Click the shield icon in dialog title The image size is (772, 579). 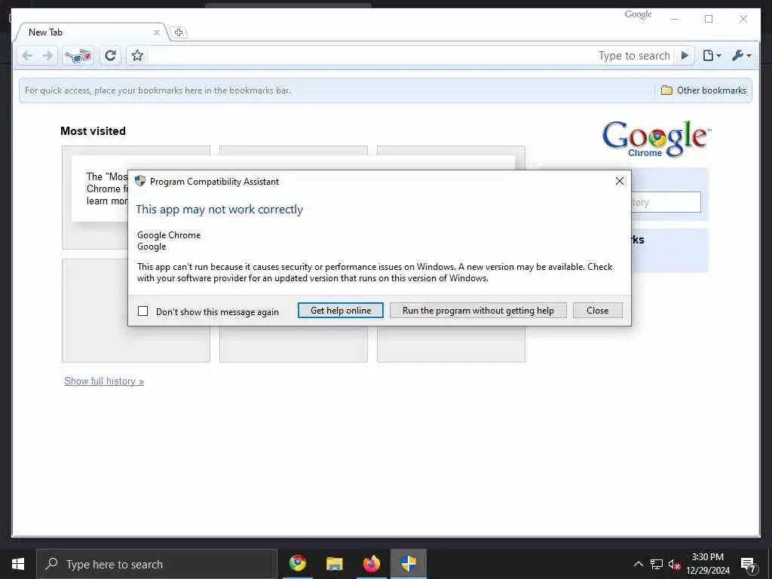pyautogui.click(x=139, y=181)
